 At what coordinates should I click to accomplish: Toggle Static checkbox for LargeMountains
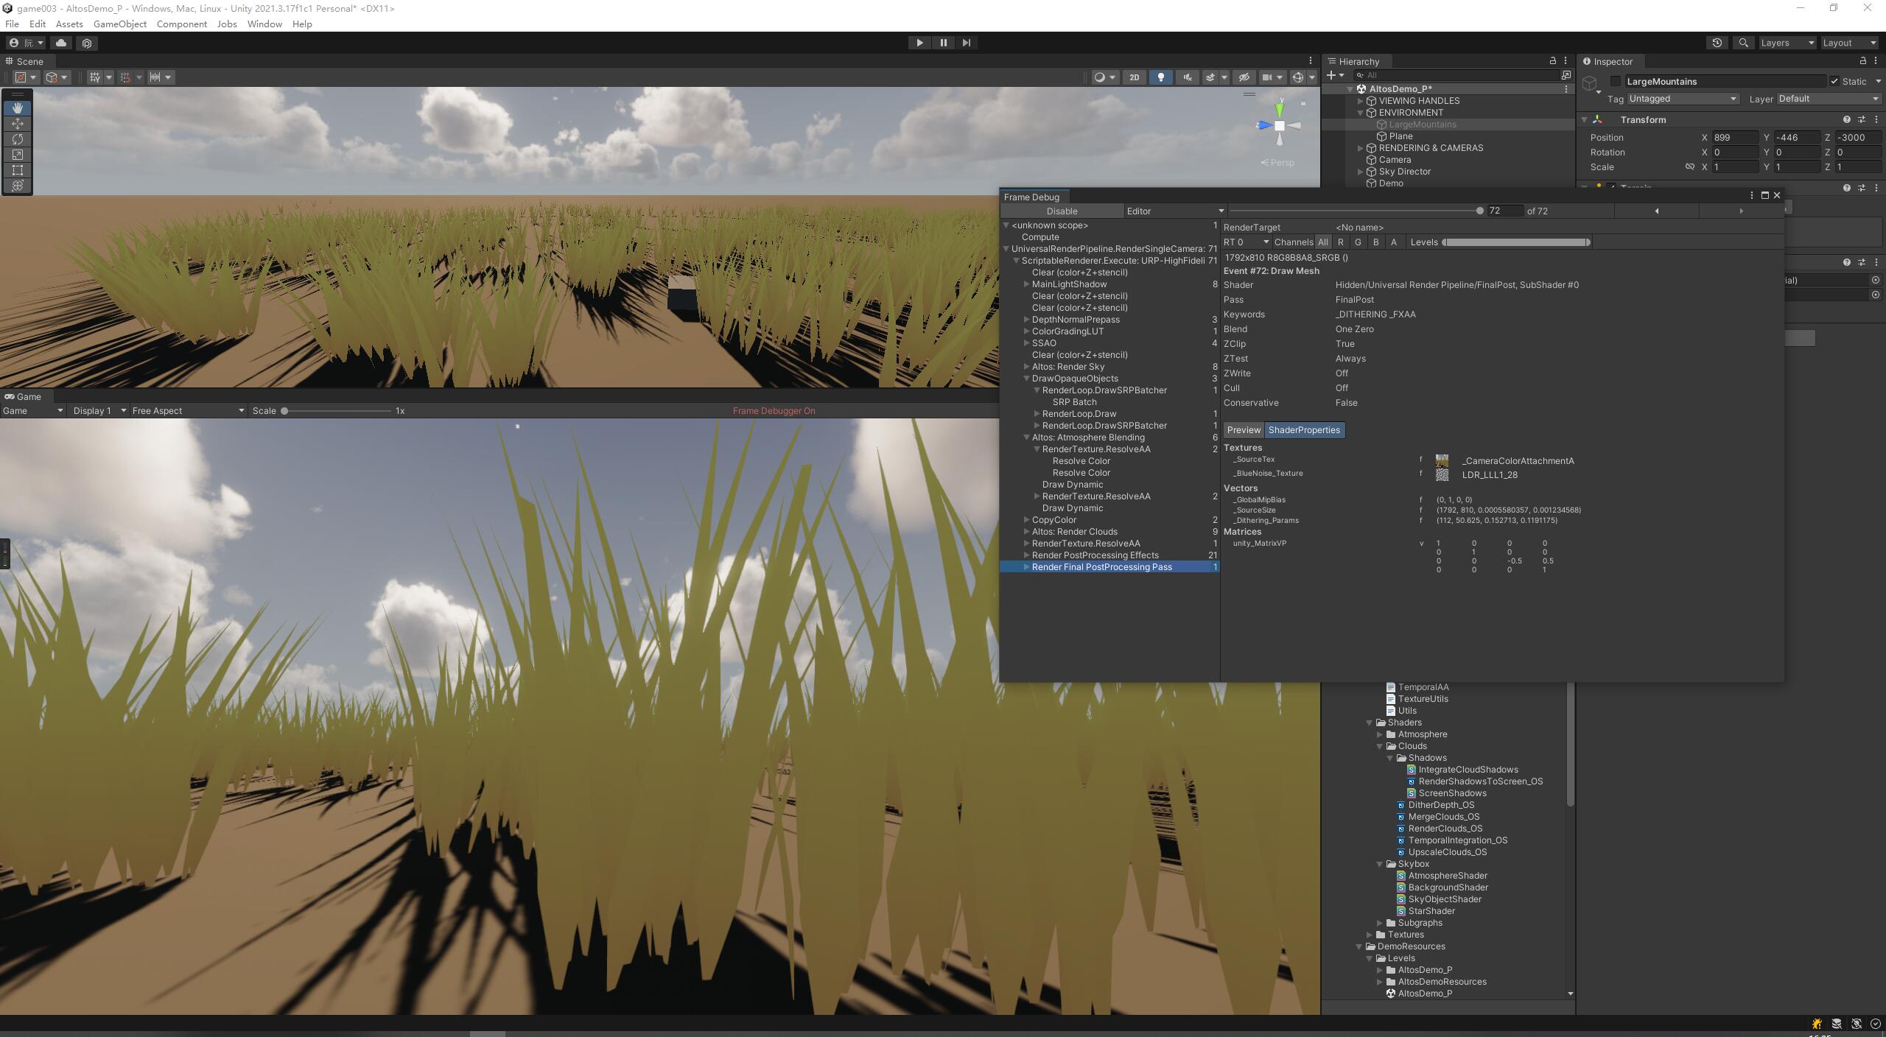[1834, 82]
